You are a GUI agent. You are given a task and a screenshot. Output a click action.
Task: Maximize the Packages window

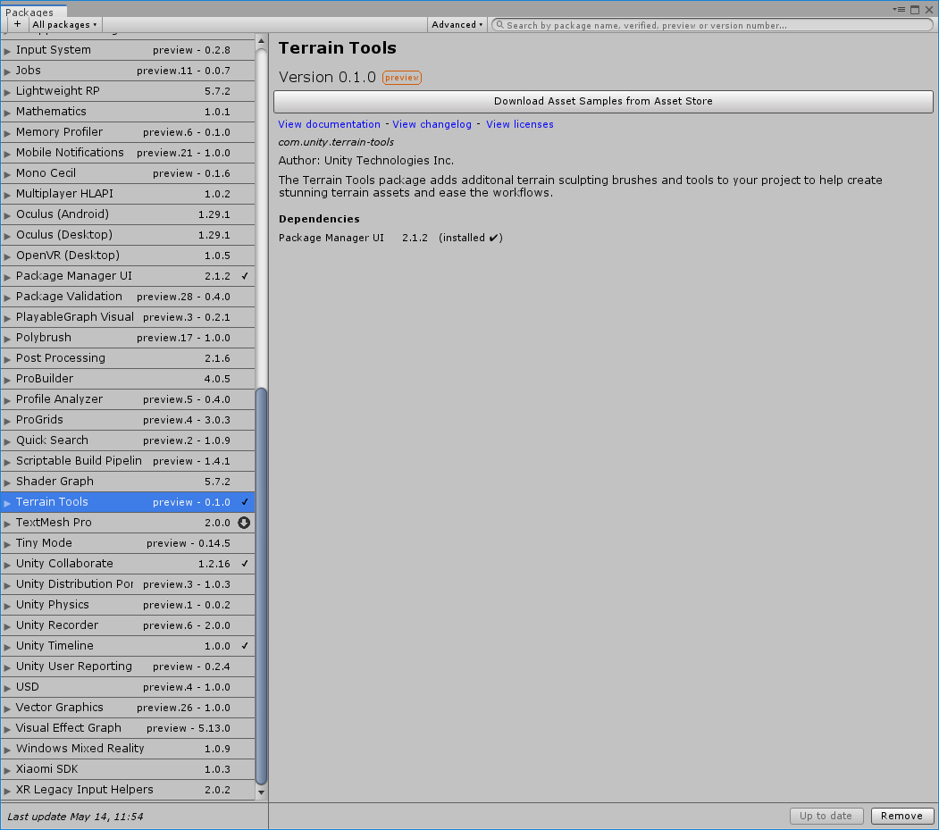(x=915, y=10)
